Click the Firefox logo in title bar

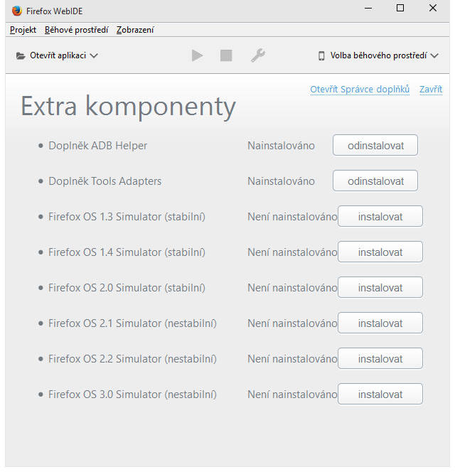[x=16, y=10]
